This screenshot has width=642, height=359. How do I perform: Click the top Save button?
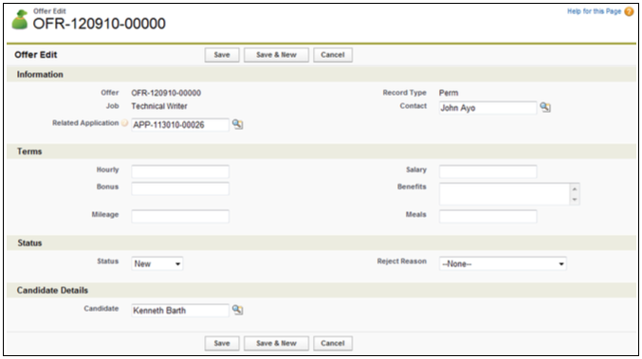(222, 55)
